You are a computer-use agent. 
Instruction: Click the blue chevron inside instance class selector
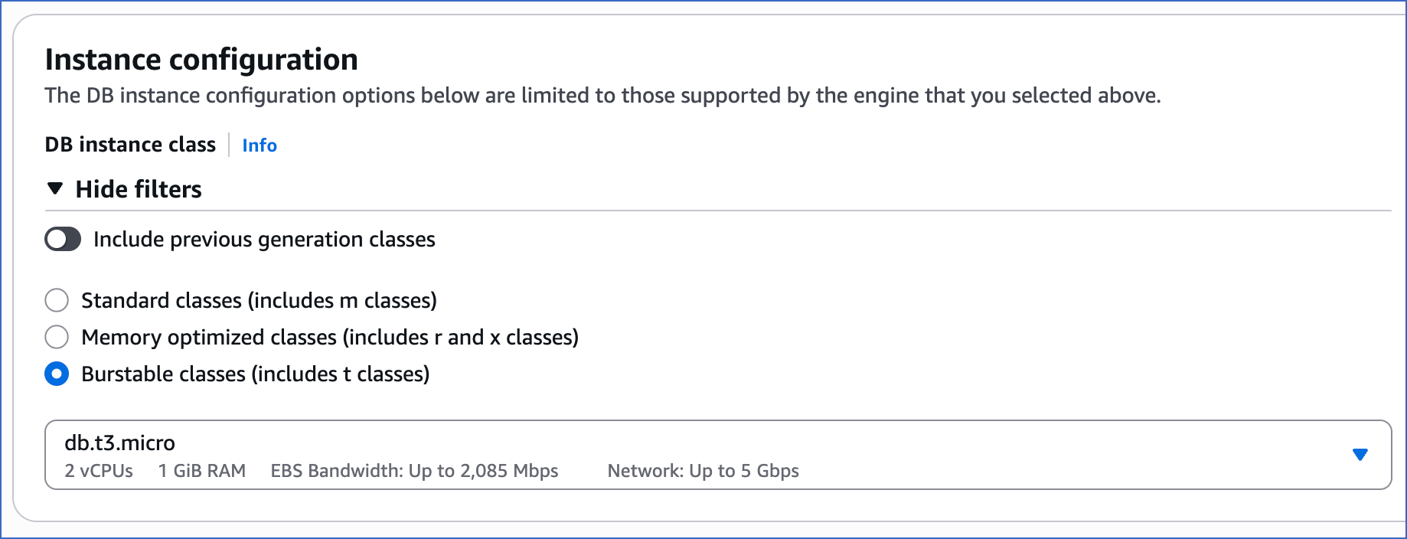pos(1360,454)
